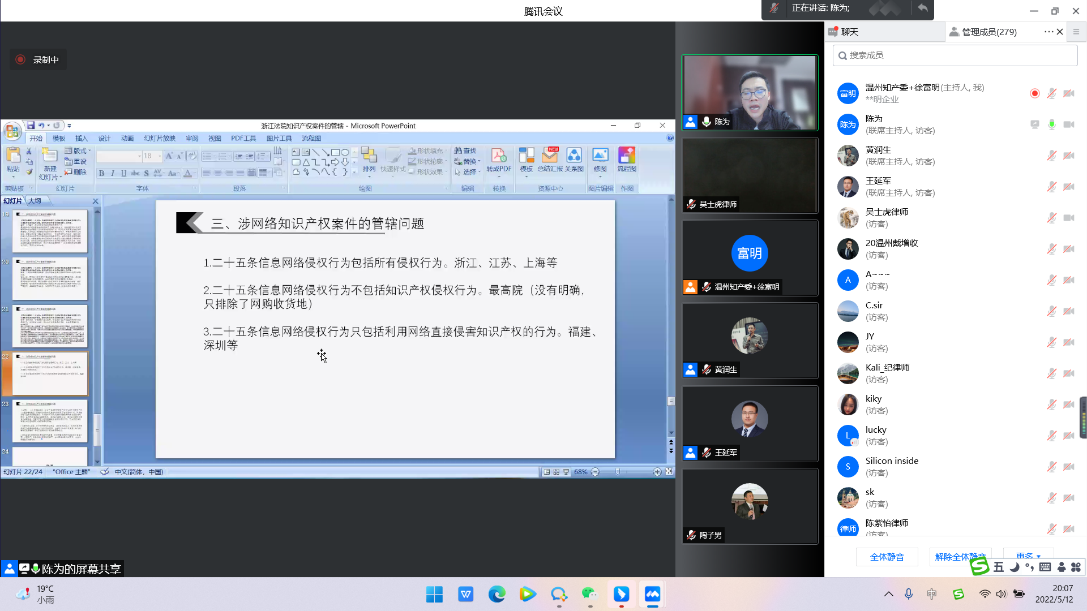The image size is (1087, 611).
Task: Toggle camera for member 吴士虎律师
Action: pyautogui.click(x=1069, y=218)
